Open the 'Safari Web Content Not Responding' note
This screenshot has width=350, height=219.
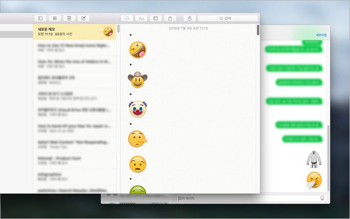point(75,144)
